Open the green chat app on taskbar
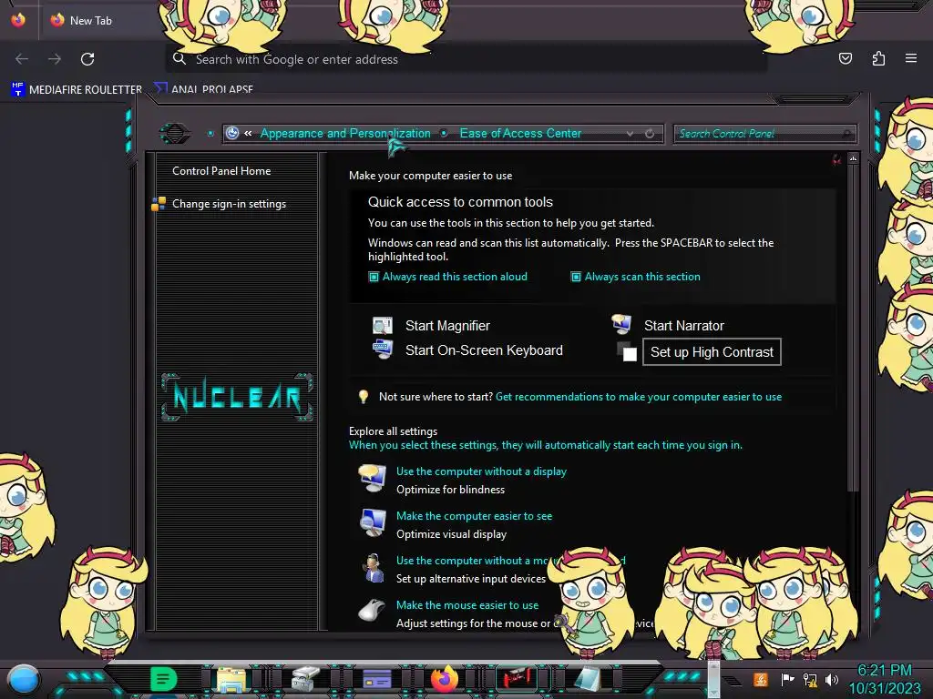Viewport: 933px width, 699px height. coord(163,679)
